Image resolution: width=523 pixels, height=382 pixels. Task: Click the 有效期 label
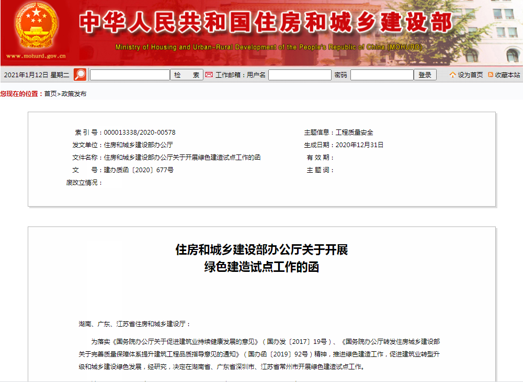tap(320, 158)
